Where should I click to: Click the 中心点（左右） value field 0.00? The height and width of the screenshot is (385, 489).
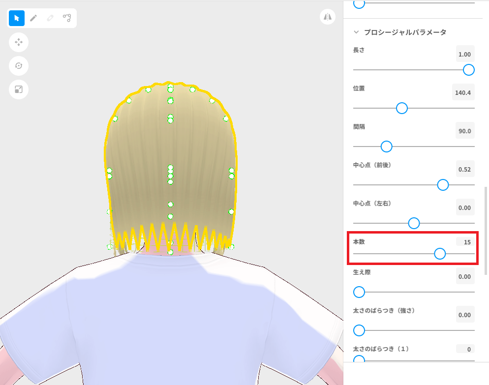(465, 207)
